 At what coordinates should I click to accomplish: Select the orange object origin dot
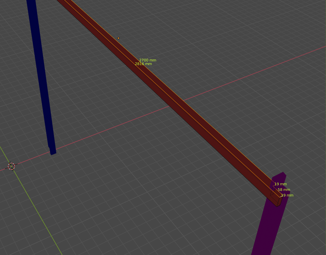tap(118, 38)
